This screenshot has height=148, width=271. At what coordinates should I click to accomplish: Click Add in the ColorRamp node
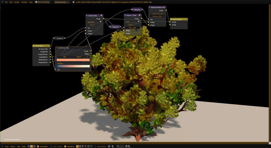65,57
